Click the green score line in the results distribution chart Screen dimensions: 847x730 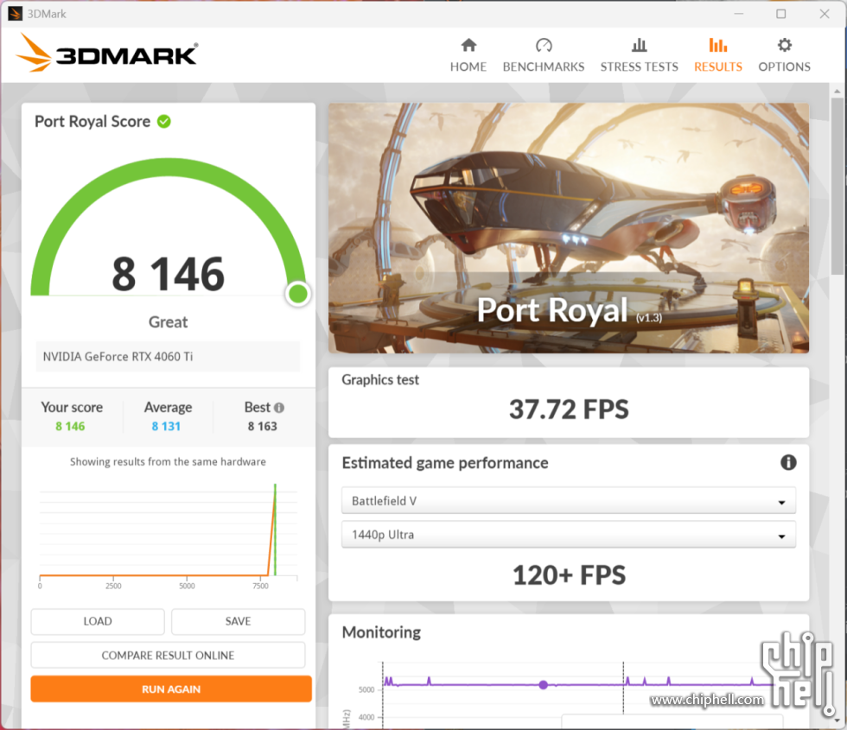click(x=276, y=530)
